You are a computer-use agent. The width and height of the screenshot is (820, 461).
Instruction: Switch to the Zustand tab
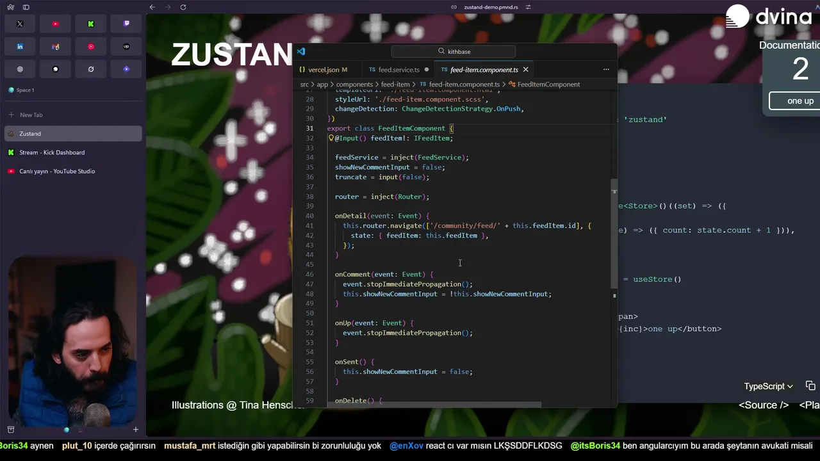(73, 133)
